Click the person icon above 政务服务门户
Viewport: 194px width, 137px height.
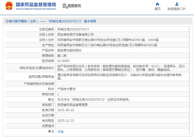pos(177,4)
